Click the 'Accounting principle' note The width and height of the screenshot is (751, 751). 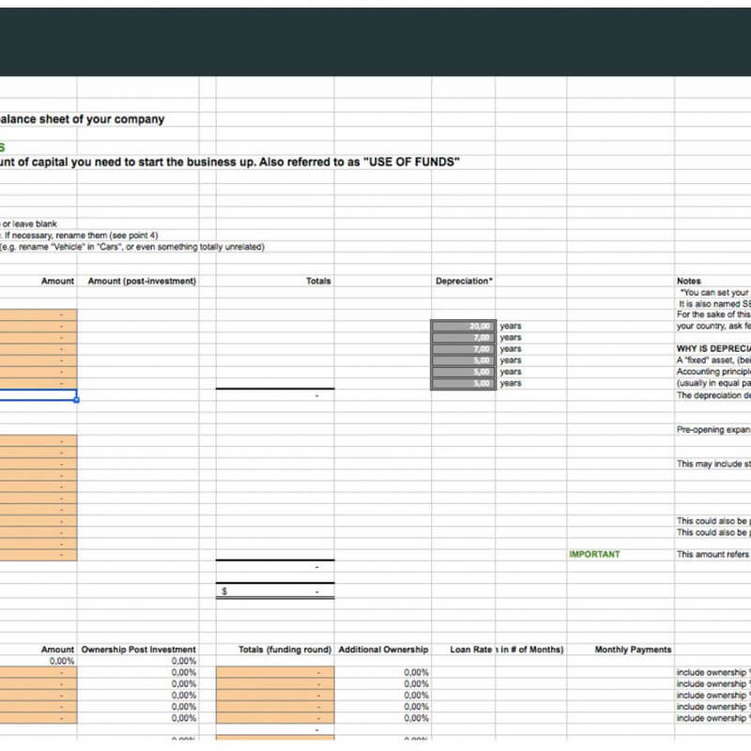[713, 372]
